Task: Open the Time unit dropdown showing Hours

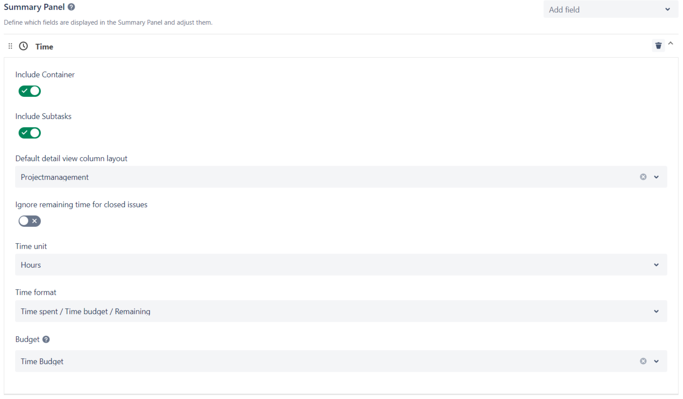Action: (x=340, y=265)
